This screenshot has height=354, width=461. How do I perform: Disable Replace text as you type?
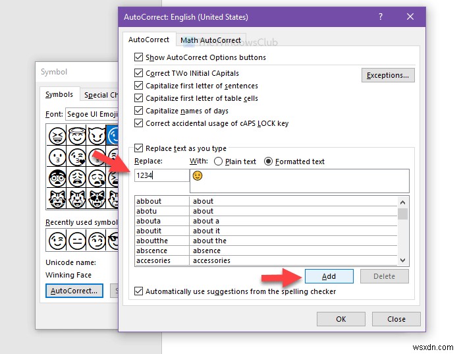point(138,148)
